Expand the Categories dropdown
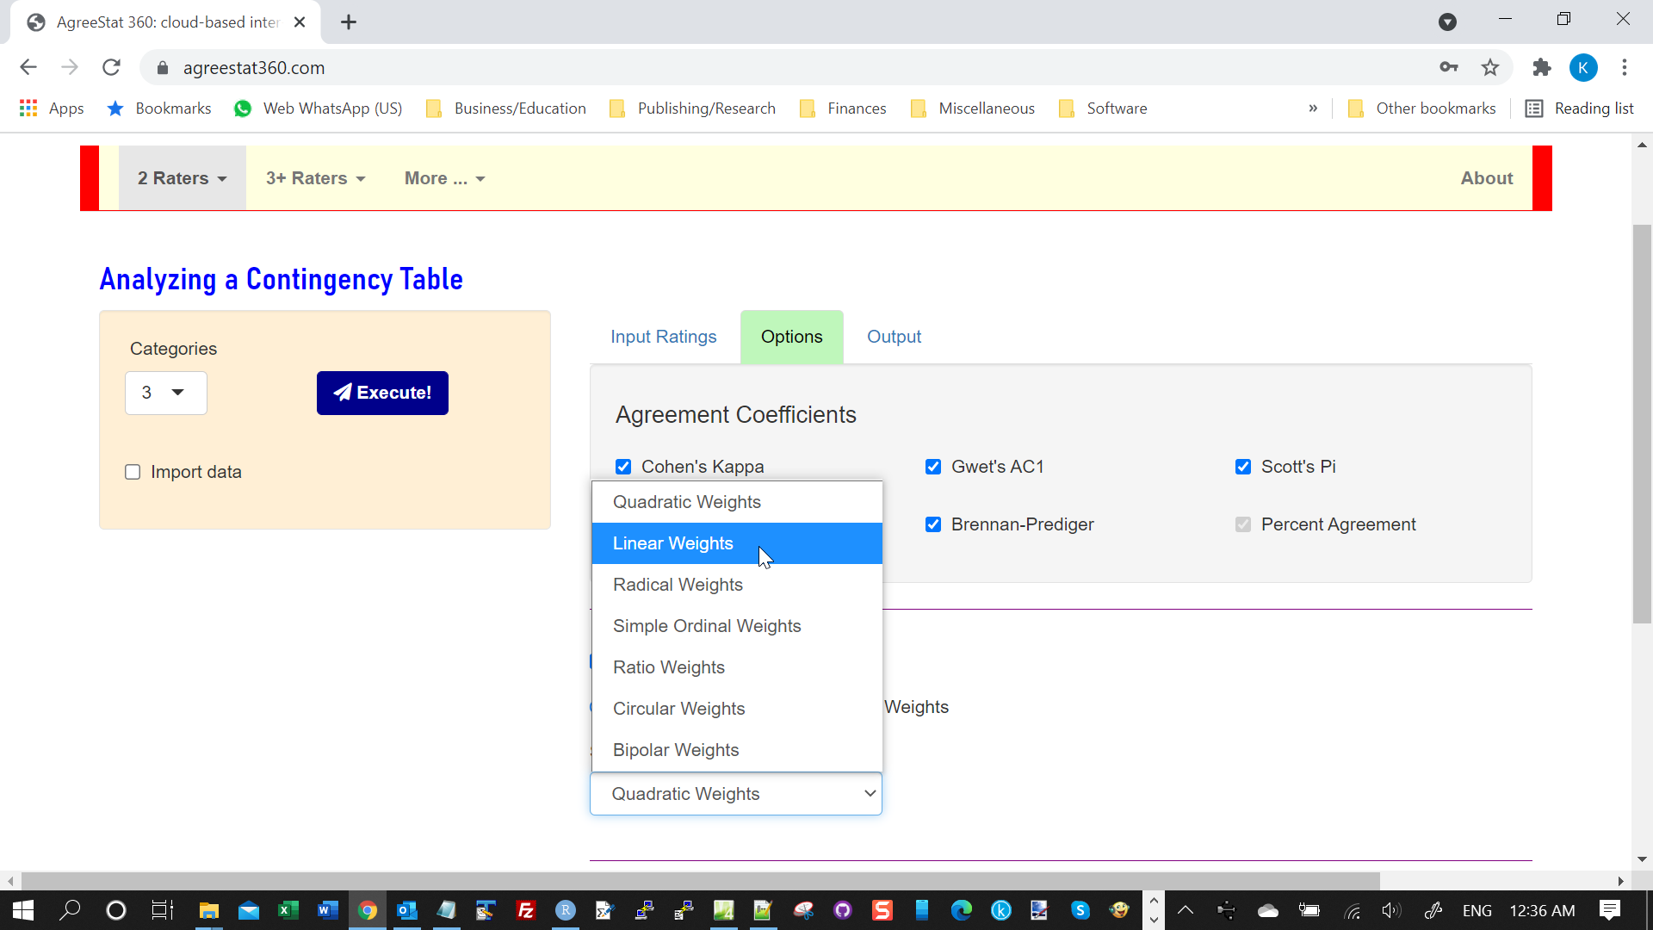 [x=164, y=393]
